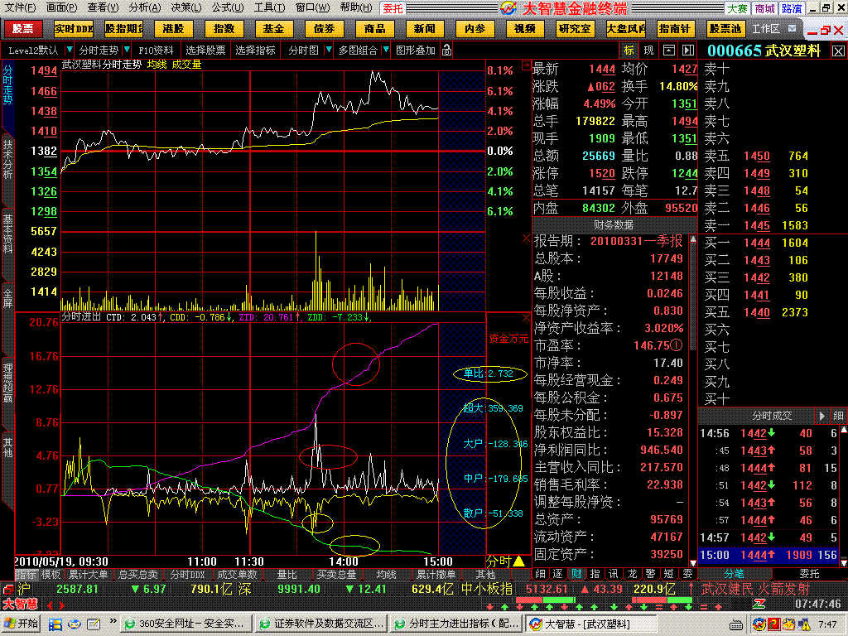Close the volume sub-chart with its red X
This screenshot has height=636, width=848.
526,238
